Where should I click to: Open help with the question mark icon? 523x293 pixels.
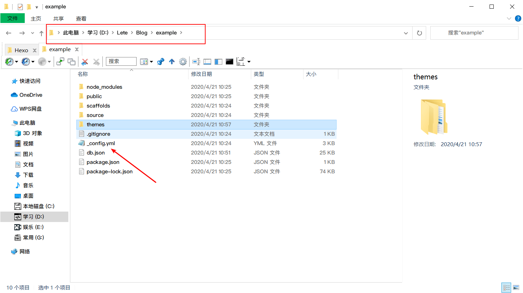click(x=518, y=18)
